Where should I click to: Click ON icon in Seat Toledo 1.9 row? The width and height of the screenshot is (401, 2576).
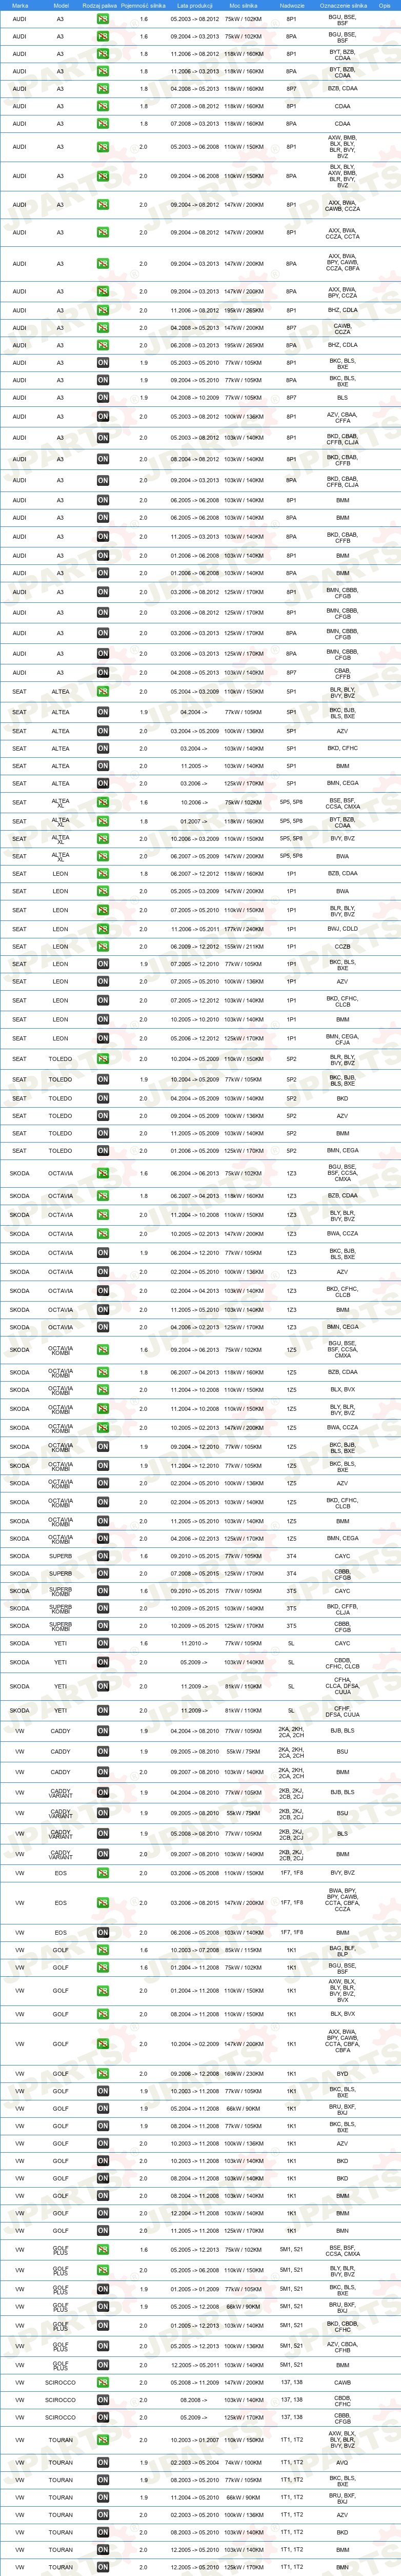(102, 1079)
